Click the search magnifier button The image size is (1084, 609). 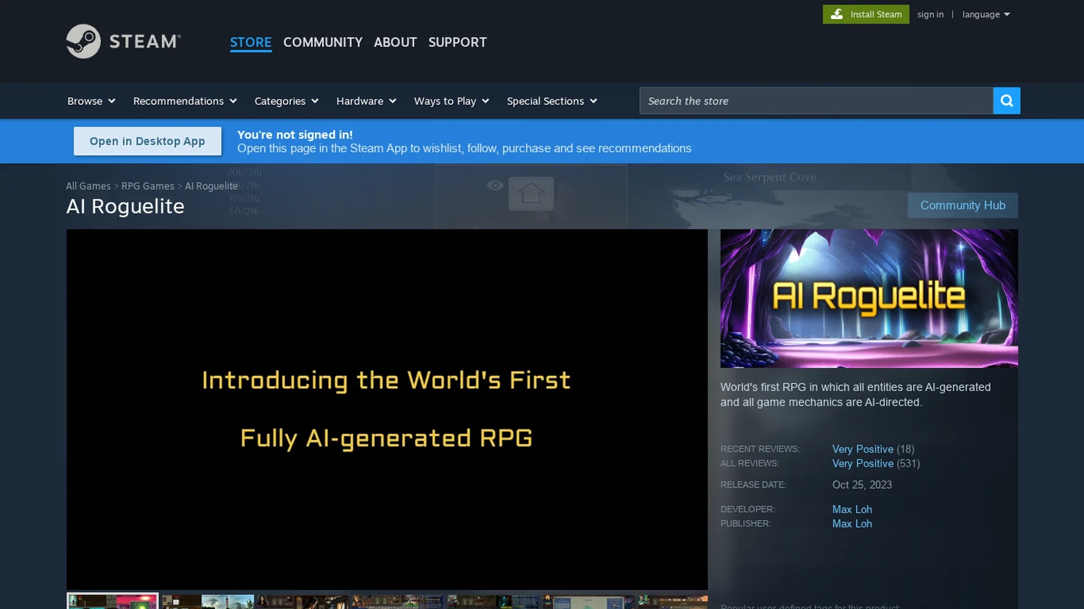(1007, 101)
